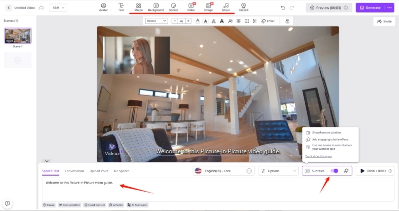Open the Roboto font dropdown
The height and width of the screenshot is (211, 399).
157,21
